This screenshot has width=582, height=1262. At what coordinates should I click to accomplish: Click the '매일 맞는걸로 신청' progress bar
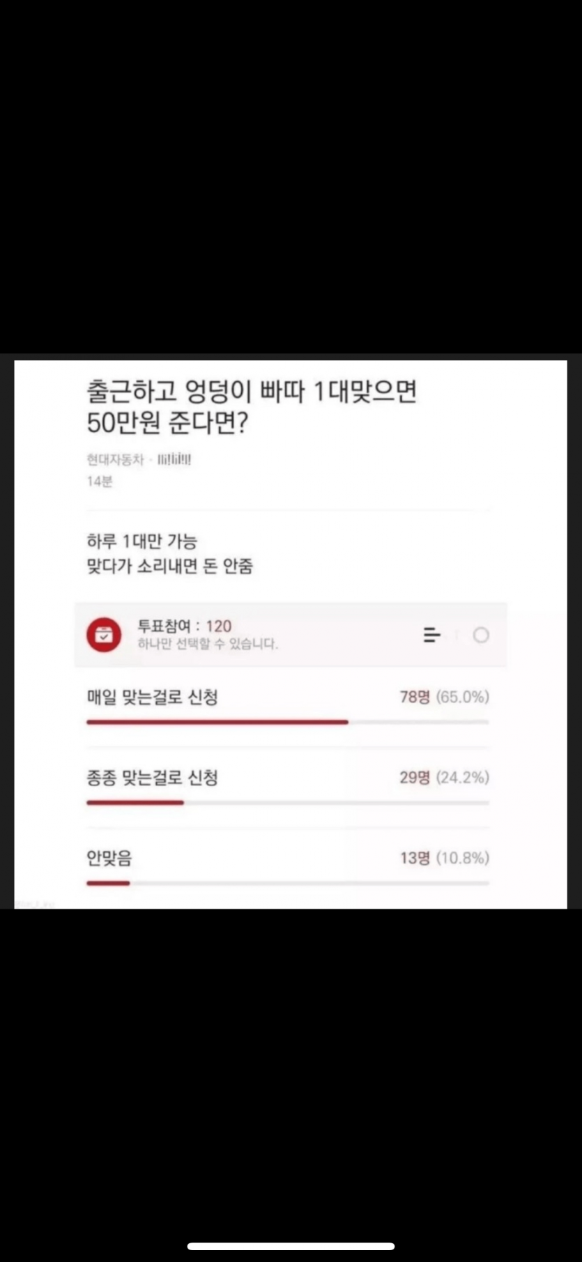click(287, 723)
